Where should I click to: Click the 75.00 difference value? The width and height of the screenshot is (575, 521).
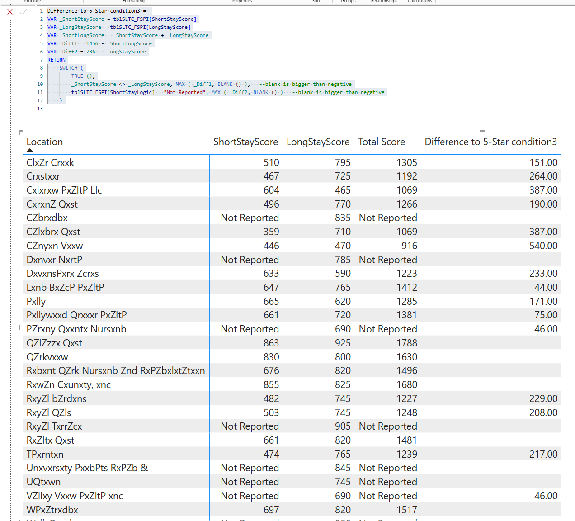pos(546,315)
